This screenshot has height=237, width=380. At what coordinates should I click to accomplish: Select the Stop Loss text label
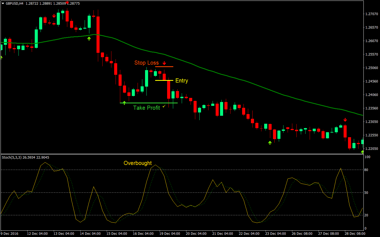click(x=146, y=63)
